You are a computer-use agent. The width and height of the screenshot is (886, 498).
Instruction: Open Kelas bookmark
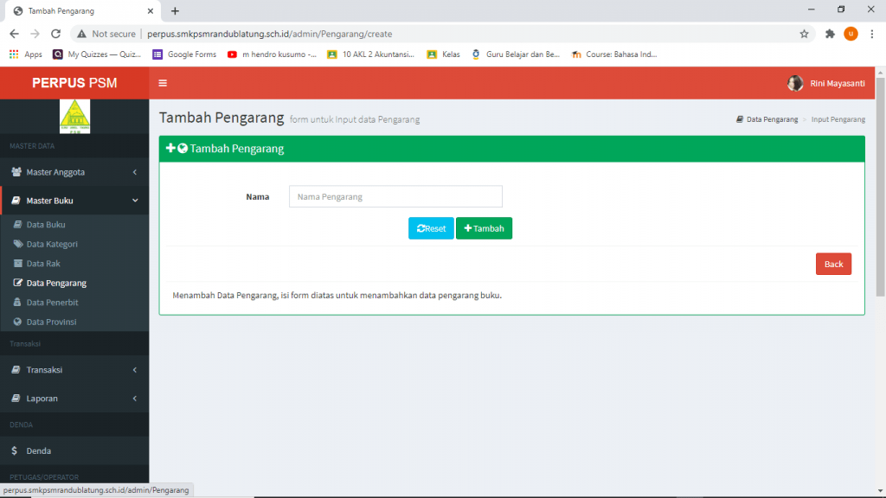coord(444,54)
